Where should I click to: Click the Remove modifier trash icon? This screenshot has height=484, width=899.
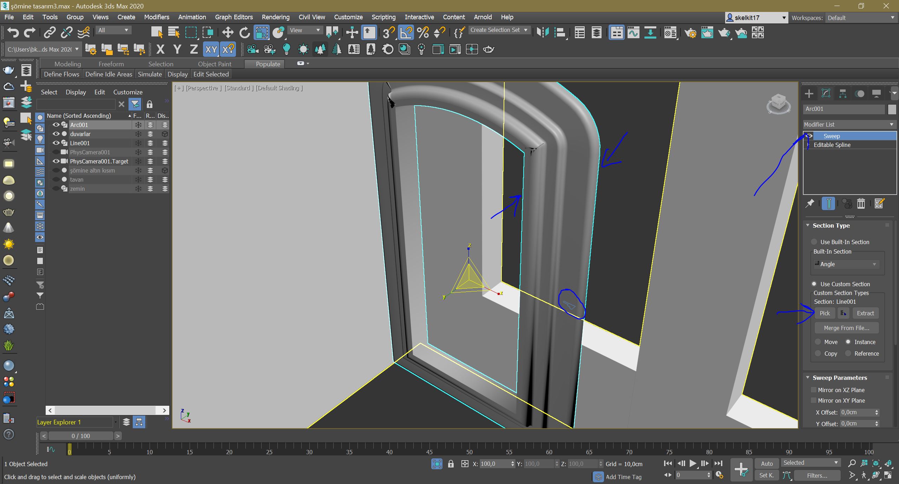[x=861, y=203]
